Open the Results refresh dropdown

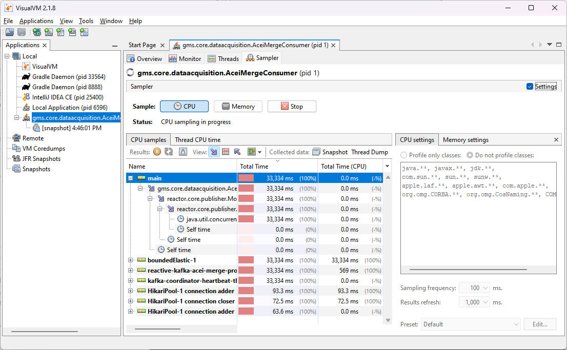point(485,302)
